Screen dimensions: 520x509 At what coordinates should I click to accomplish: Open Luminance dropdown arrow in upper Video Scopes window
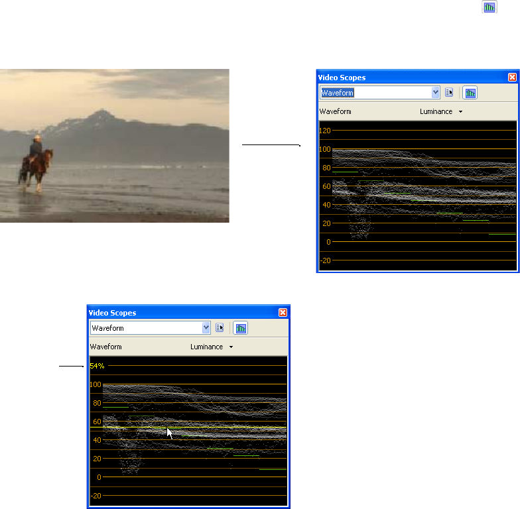point(460,111)
